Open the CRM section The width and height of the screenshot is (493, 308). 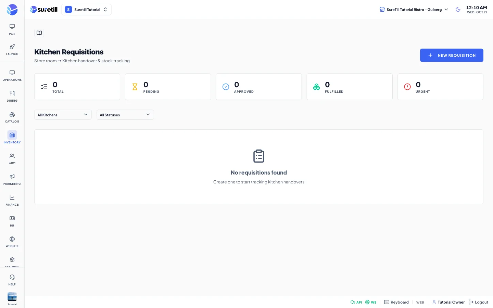pyautogui.click(x=12, y=159)
